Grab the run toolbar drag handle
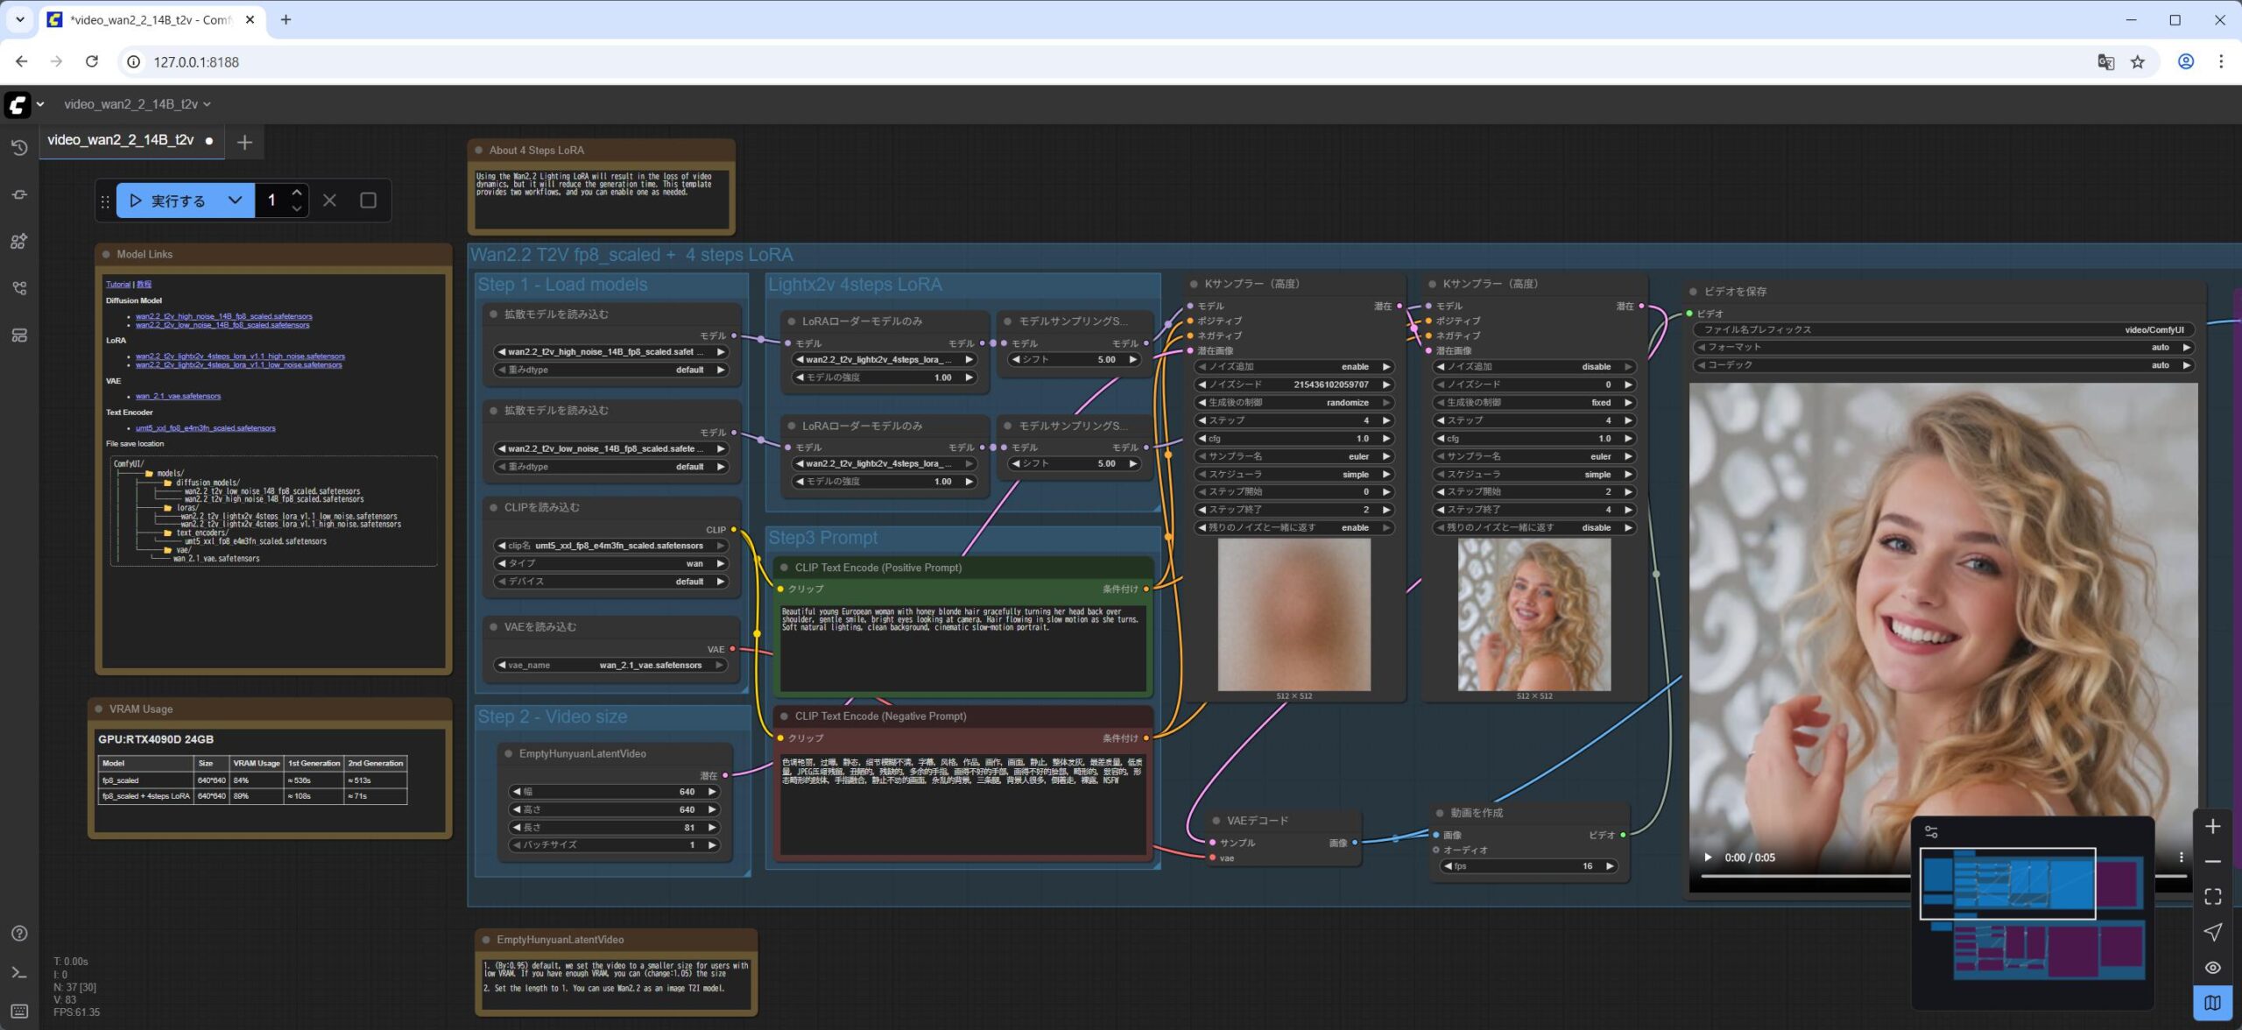This screenshot has width=2242, height=1030. click(x=105, y=201)
